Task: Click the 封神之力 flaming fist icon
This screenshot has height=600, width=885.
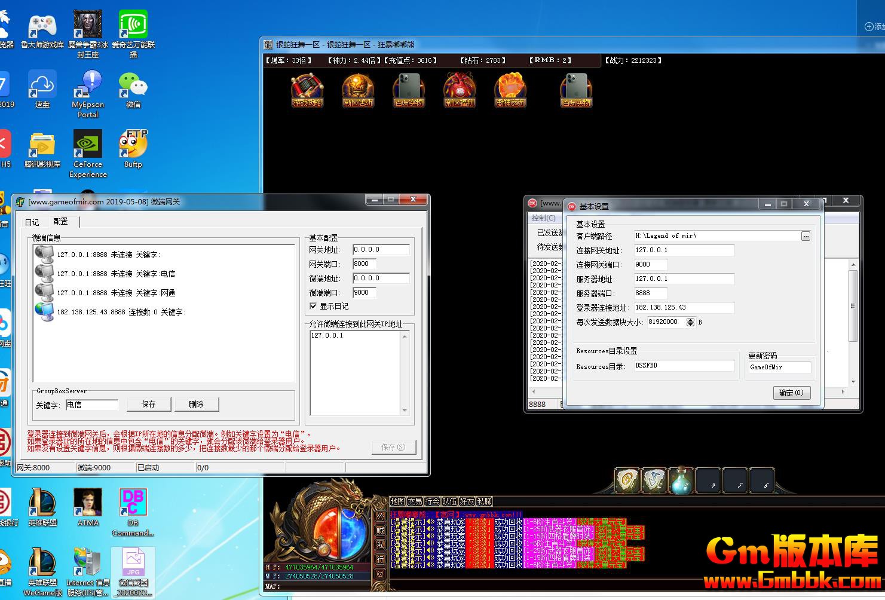Action: (510, 90)
